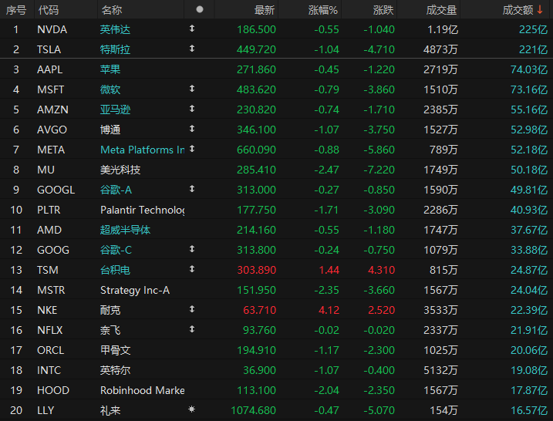Select the Palantir Technolog stock name

[143, 210]
